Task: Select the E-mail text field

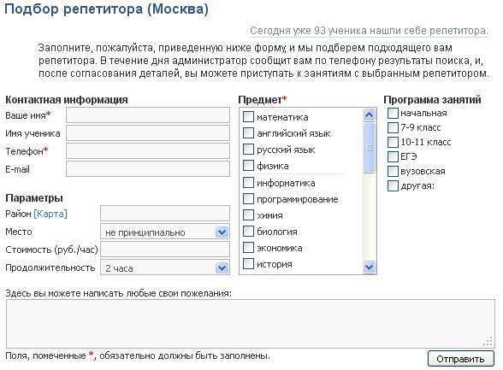Action: point(148,169)
